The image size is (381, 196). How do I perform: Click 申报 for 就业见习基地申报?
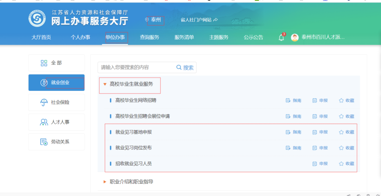320,132
